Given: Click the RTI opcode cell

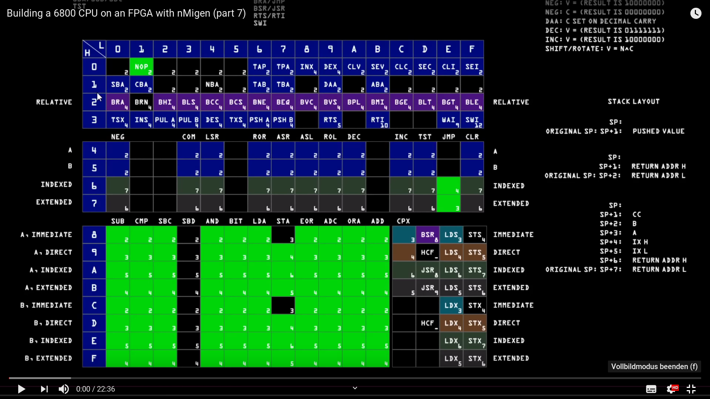Looking at the screenshot, I should tap(378, 120).
